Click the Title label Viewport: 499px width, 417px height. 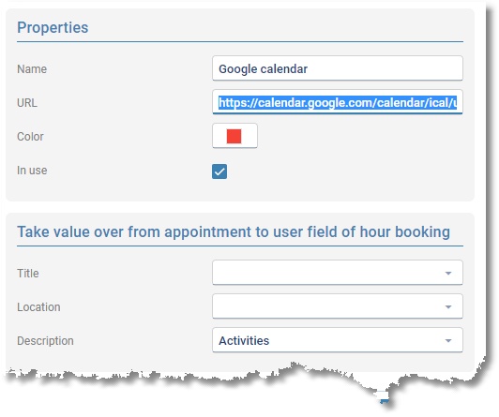coord(28,274)
